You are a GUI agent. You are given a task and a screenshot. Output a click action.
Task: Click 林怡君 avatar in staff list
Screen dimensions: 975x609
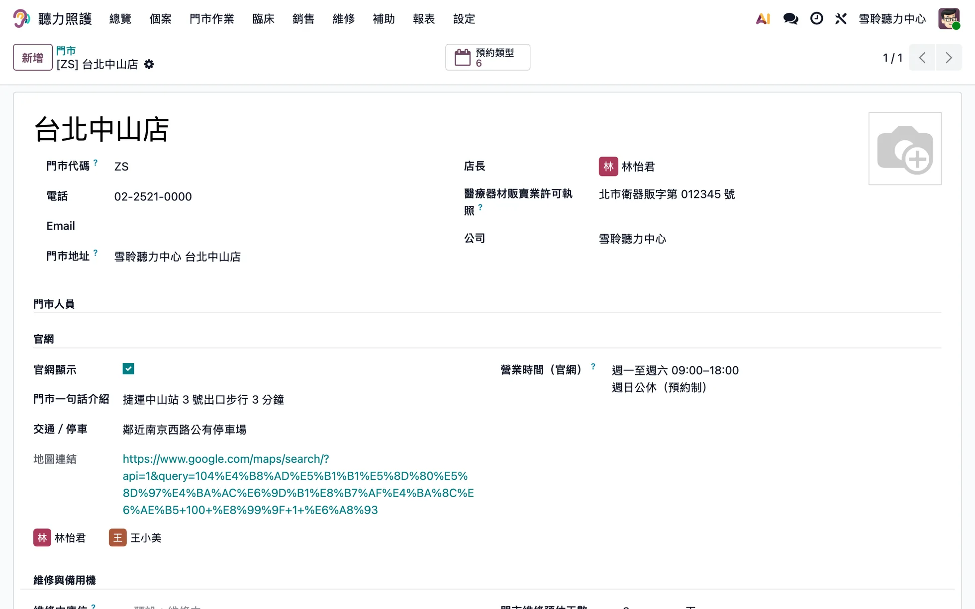click(42, 537)
